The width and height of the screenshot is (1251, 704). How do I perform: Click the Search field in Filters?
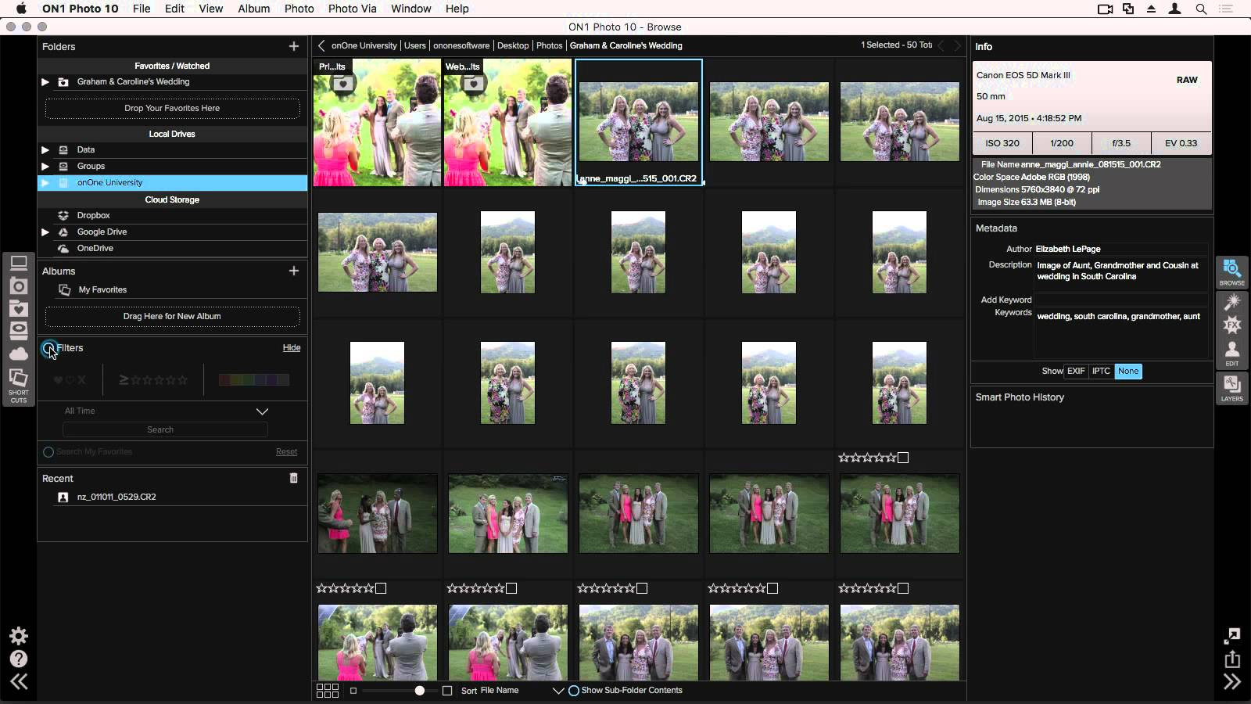click(x=165, y=429)
